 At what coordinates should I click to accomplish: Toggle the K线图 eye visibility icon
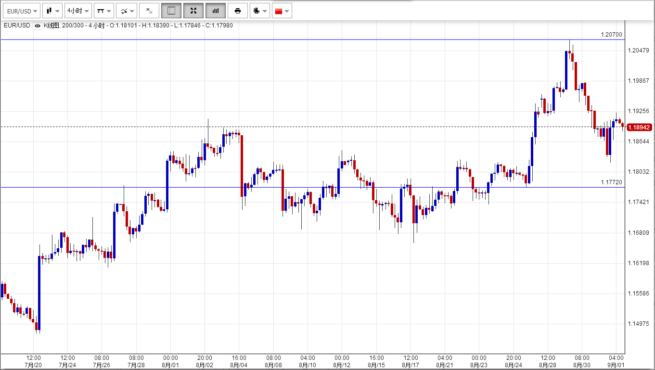[x=38, y=26]
